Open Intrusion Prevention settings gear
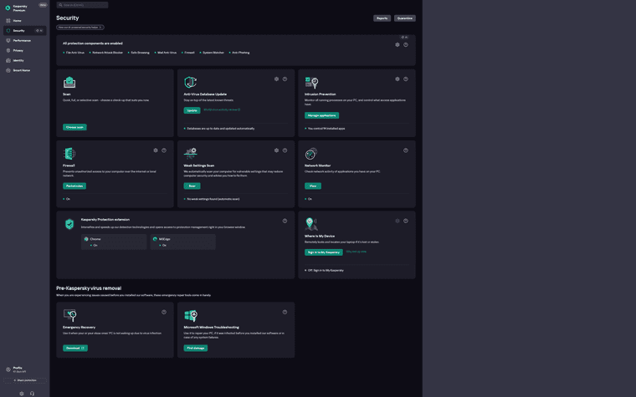 pos(397,79)
